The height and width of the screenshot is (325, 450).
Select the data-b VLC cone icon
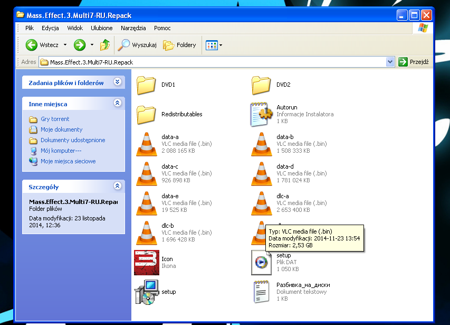pyautogui.click(x=262, y=144)
